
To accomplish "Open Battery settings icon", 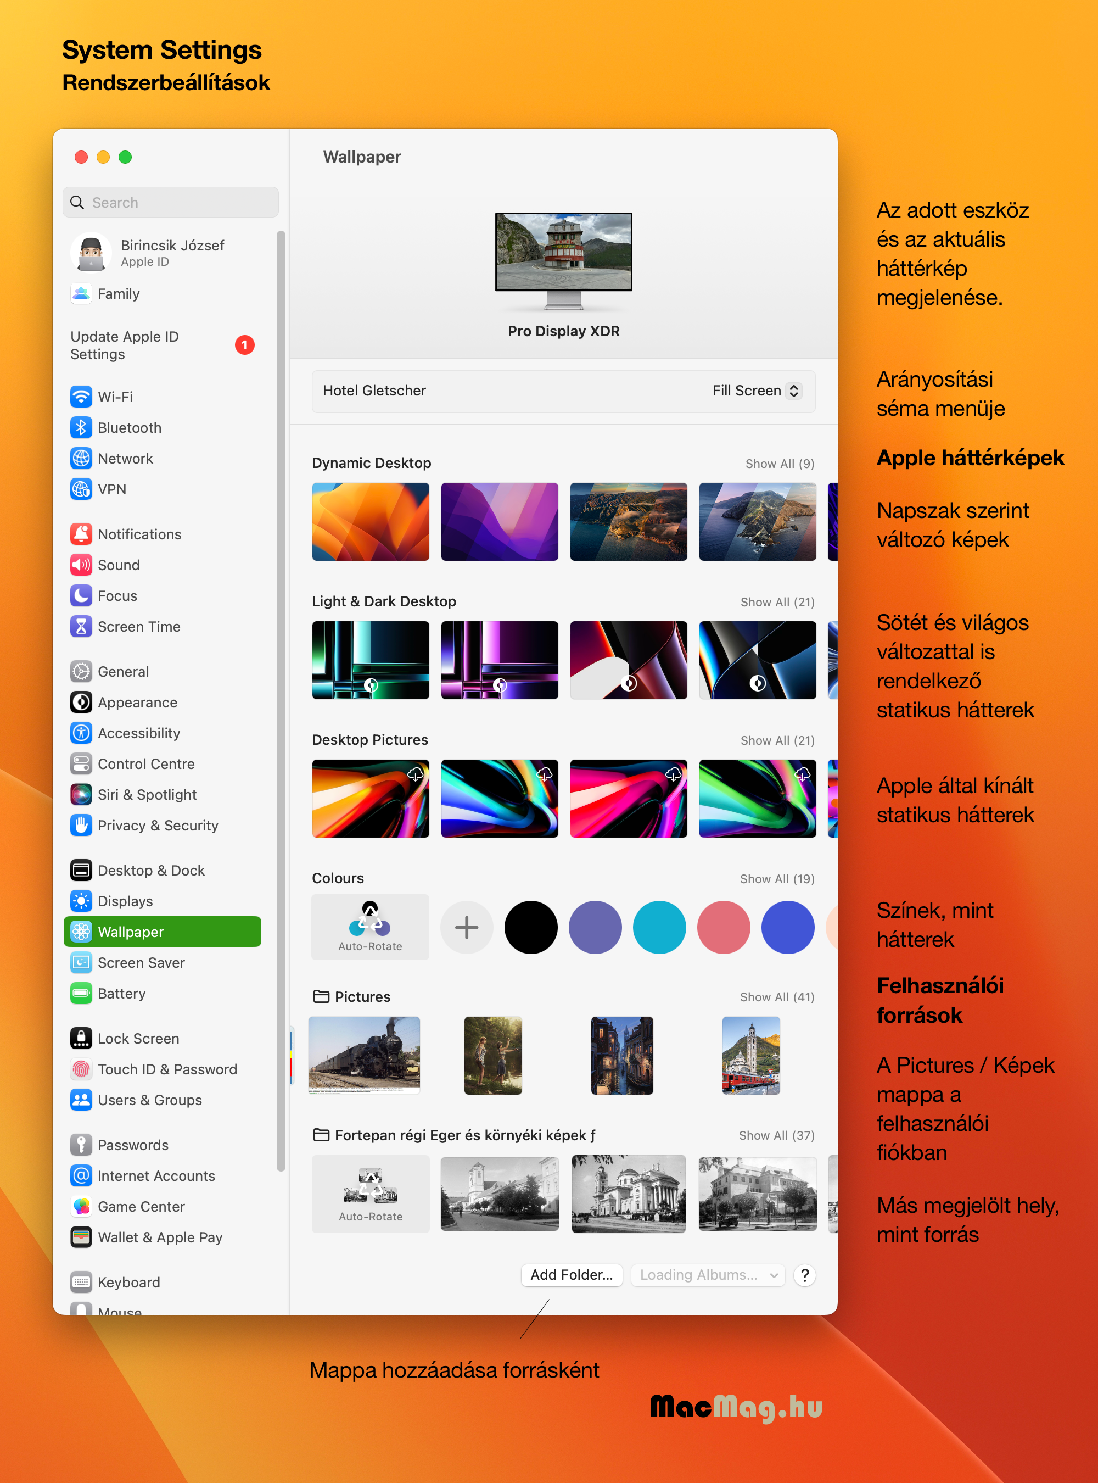I will [81, 994].
